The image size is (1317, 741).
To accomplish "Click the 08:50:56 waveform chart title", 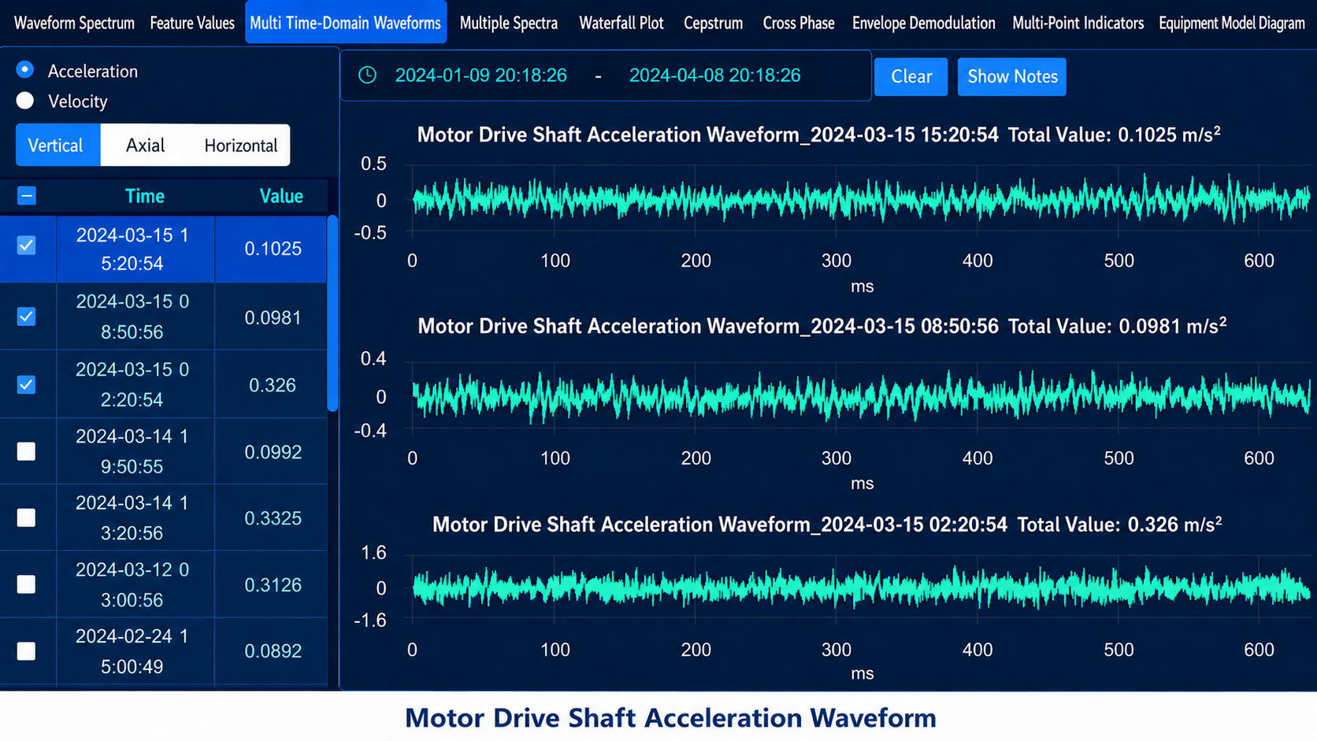I will (x=822, y=326).
